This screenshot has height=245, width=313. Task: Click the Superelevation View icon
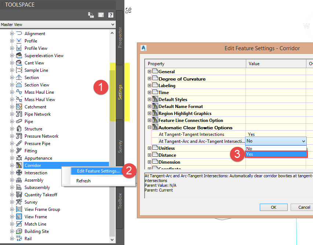19,56
